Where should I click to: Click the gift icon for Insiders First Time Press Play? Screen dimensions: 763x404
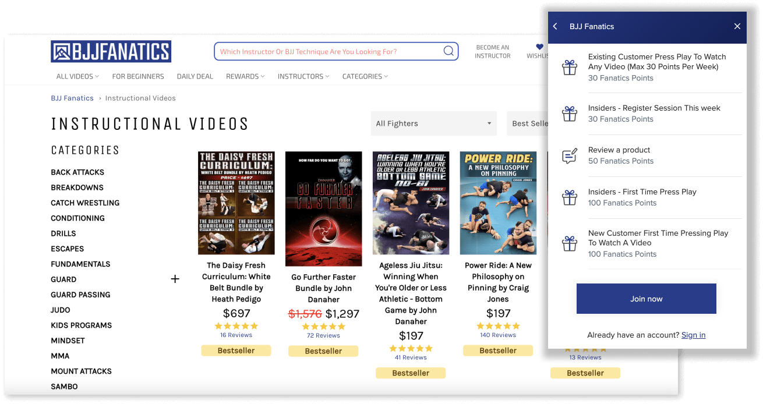(569, 197)
